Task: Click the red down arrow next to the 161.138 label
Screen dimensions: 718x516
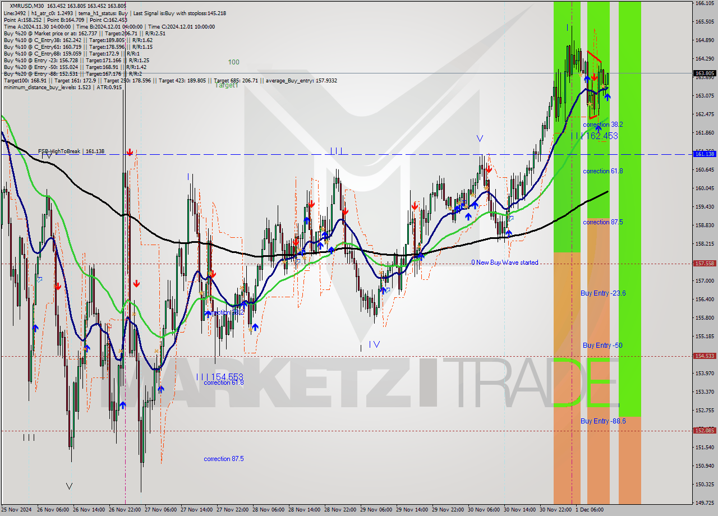Action: [130, 152]
